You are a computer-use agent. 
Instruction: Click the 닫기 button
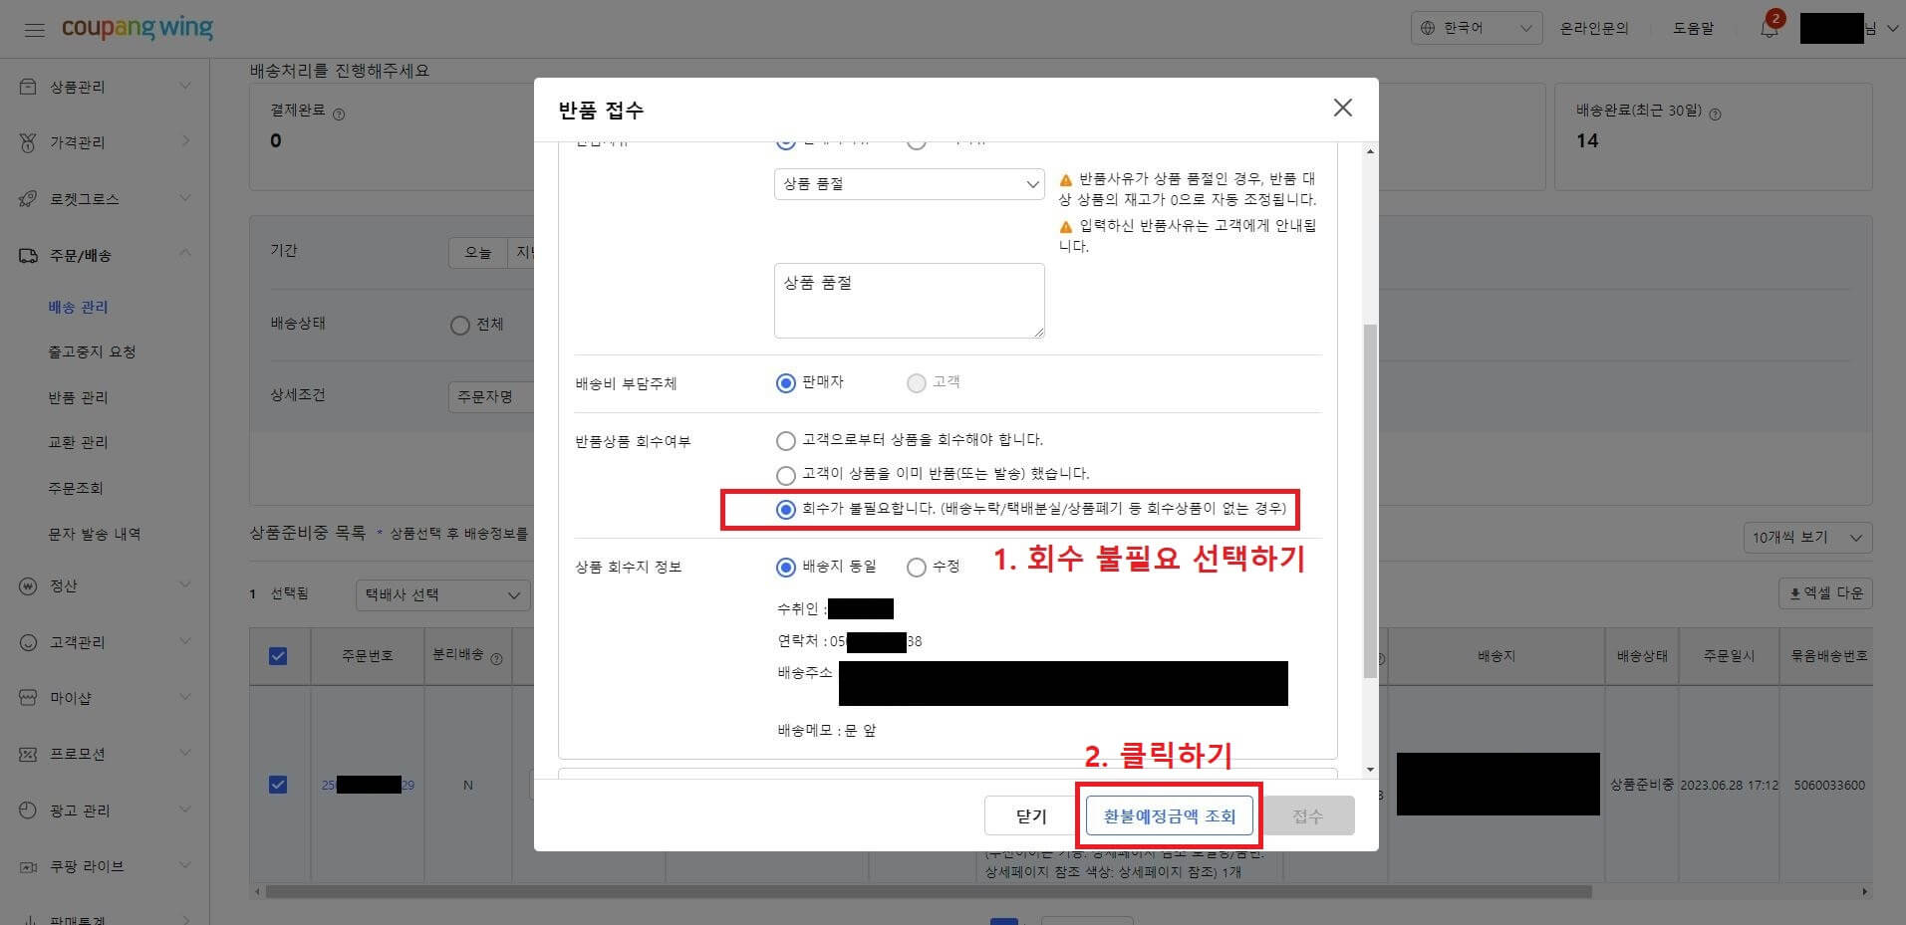click(1032, 816)
